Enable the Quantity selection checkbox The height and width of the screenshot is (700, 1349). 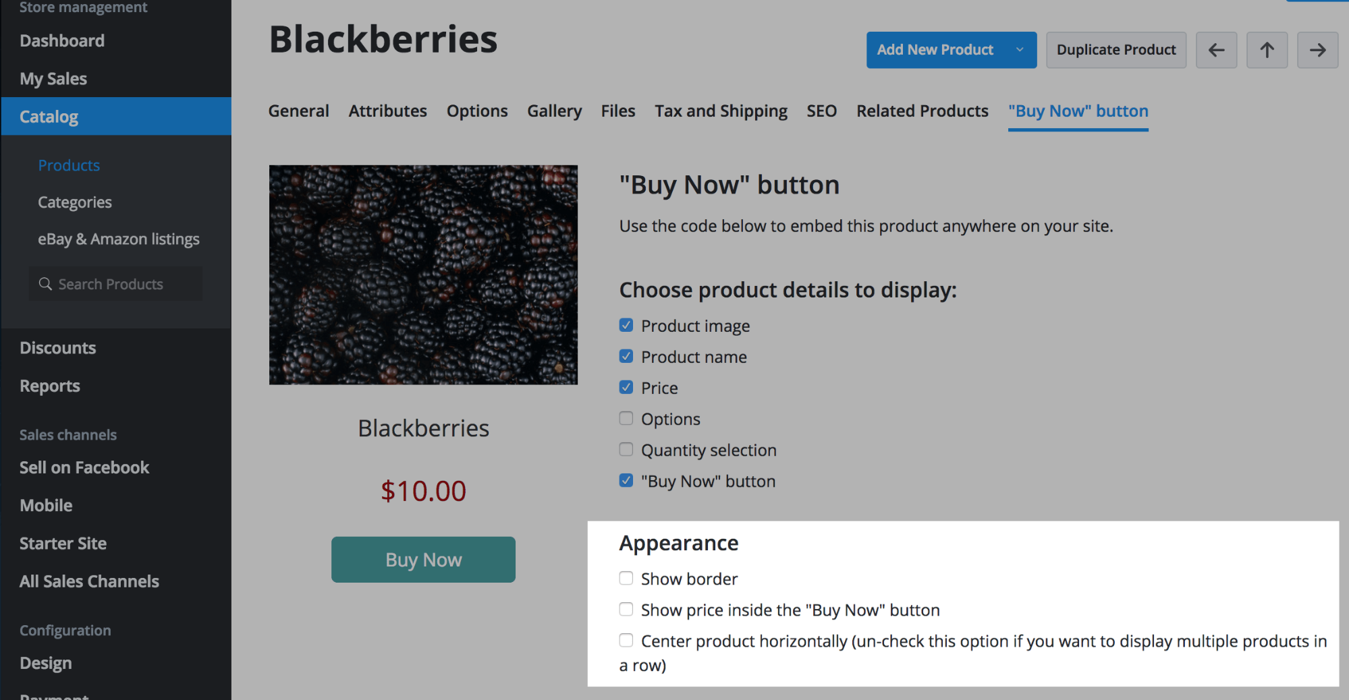click(626, 450)
